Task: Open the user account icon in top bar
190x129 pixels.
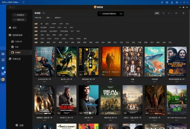Action: 172,2
